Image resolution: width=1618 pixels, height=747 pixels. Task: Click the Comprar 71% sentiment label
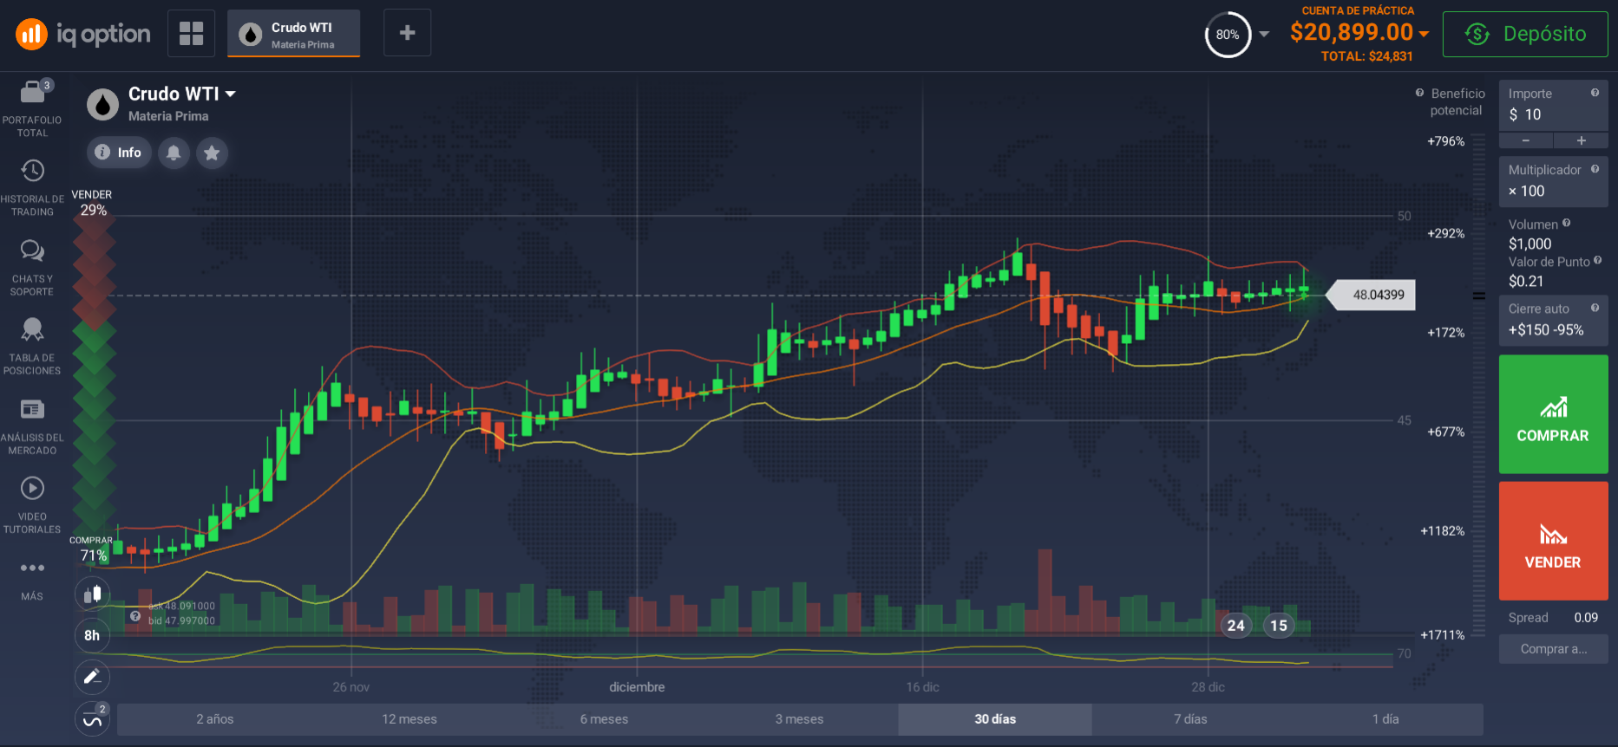(x=91, y=549)
